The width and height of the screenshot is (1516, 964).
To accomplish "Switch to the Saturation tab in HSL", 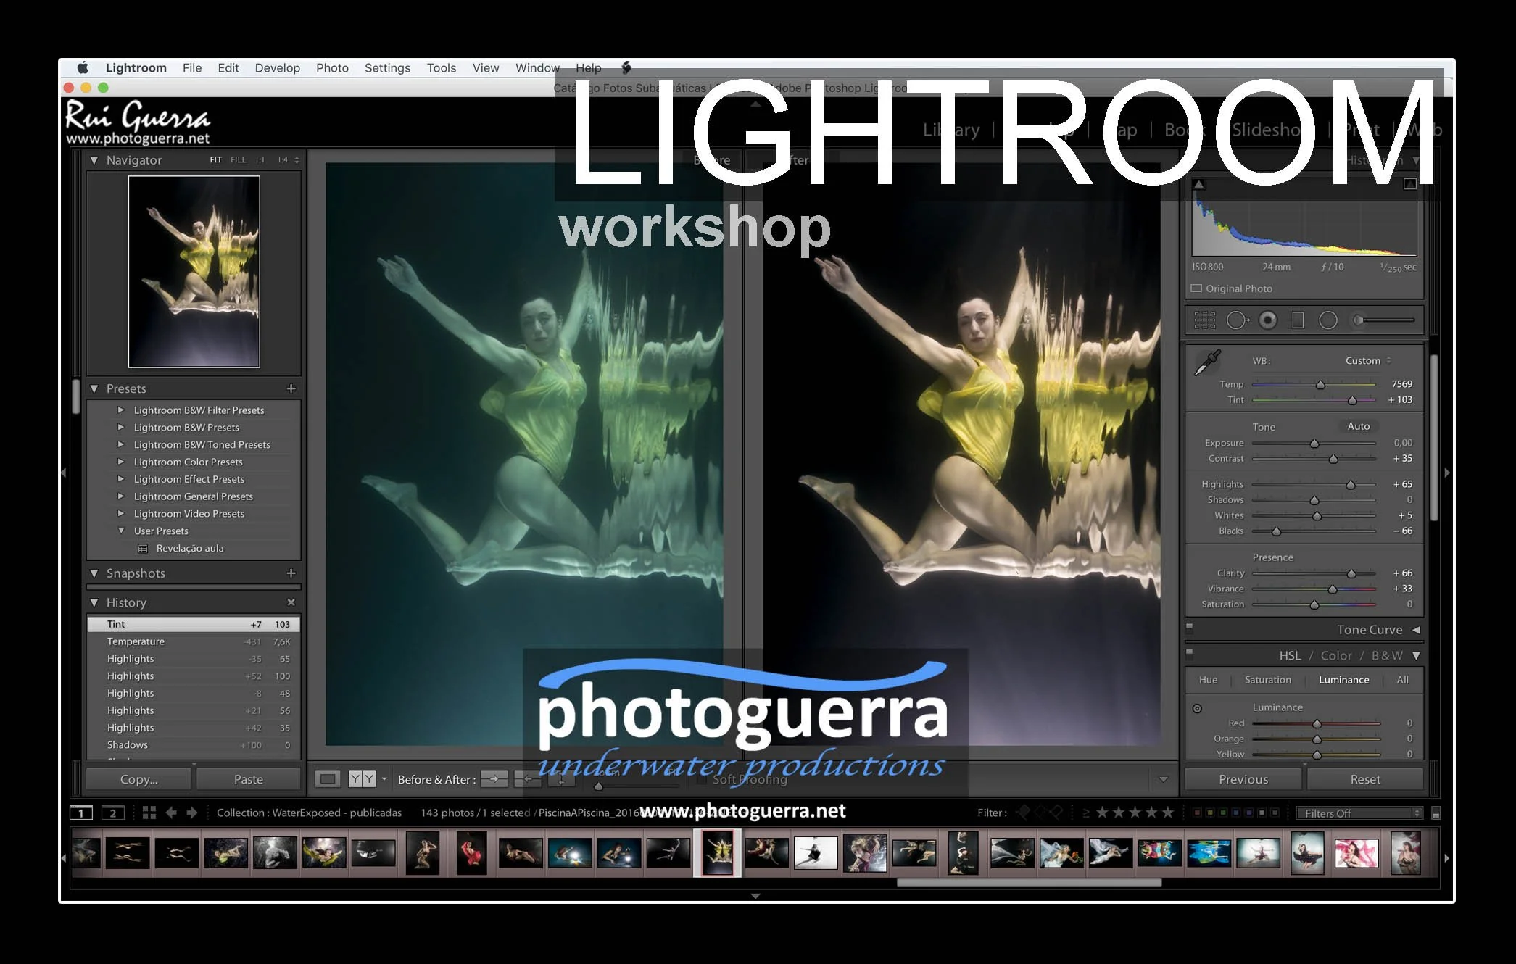I will 1267,680.
